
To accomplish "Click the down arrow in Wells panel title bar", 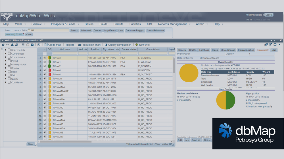I will click(x=275, y=40).
